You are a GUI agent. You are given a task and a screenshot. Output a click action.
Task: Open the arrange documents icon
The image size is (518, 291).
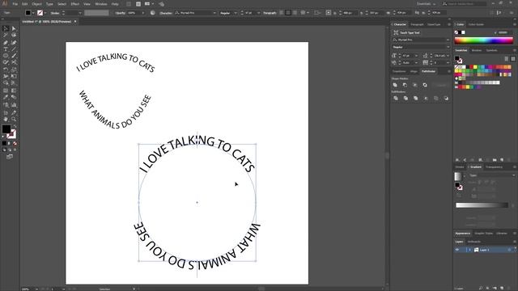[147, 4]
